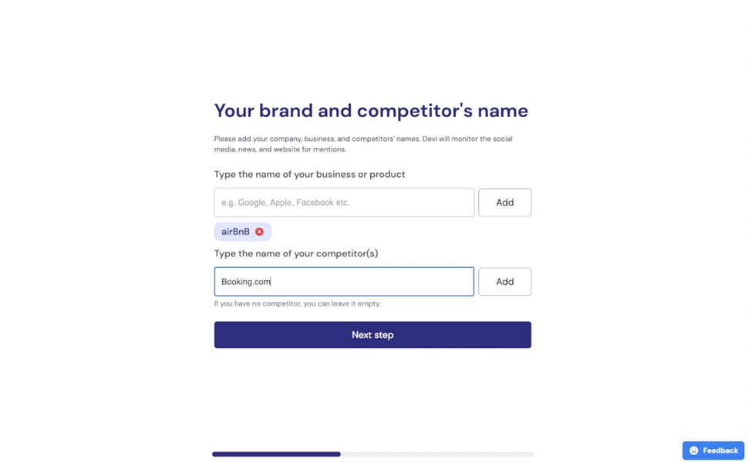Screen dimensions: 748x462
Task: Click the 'Your brand and competitor's name' heading
Action: coord(371,111)
